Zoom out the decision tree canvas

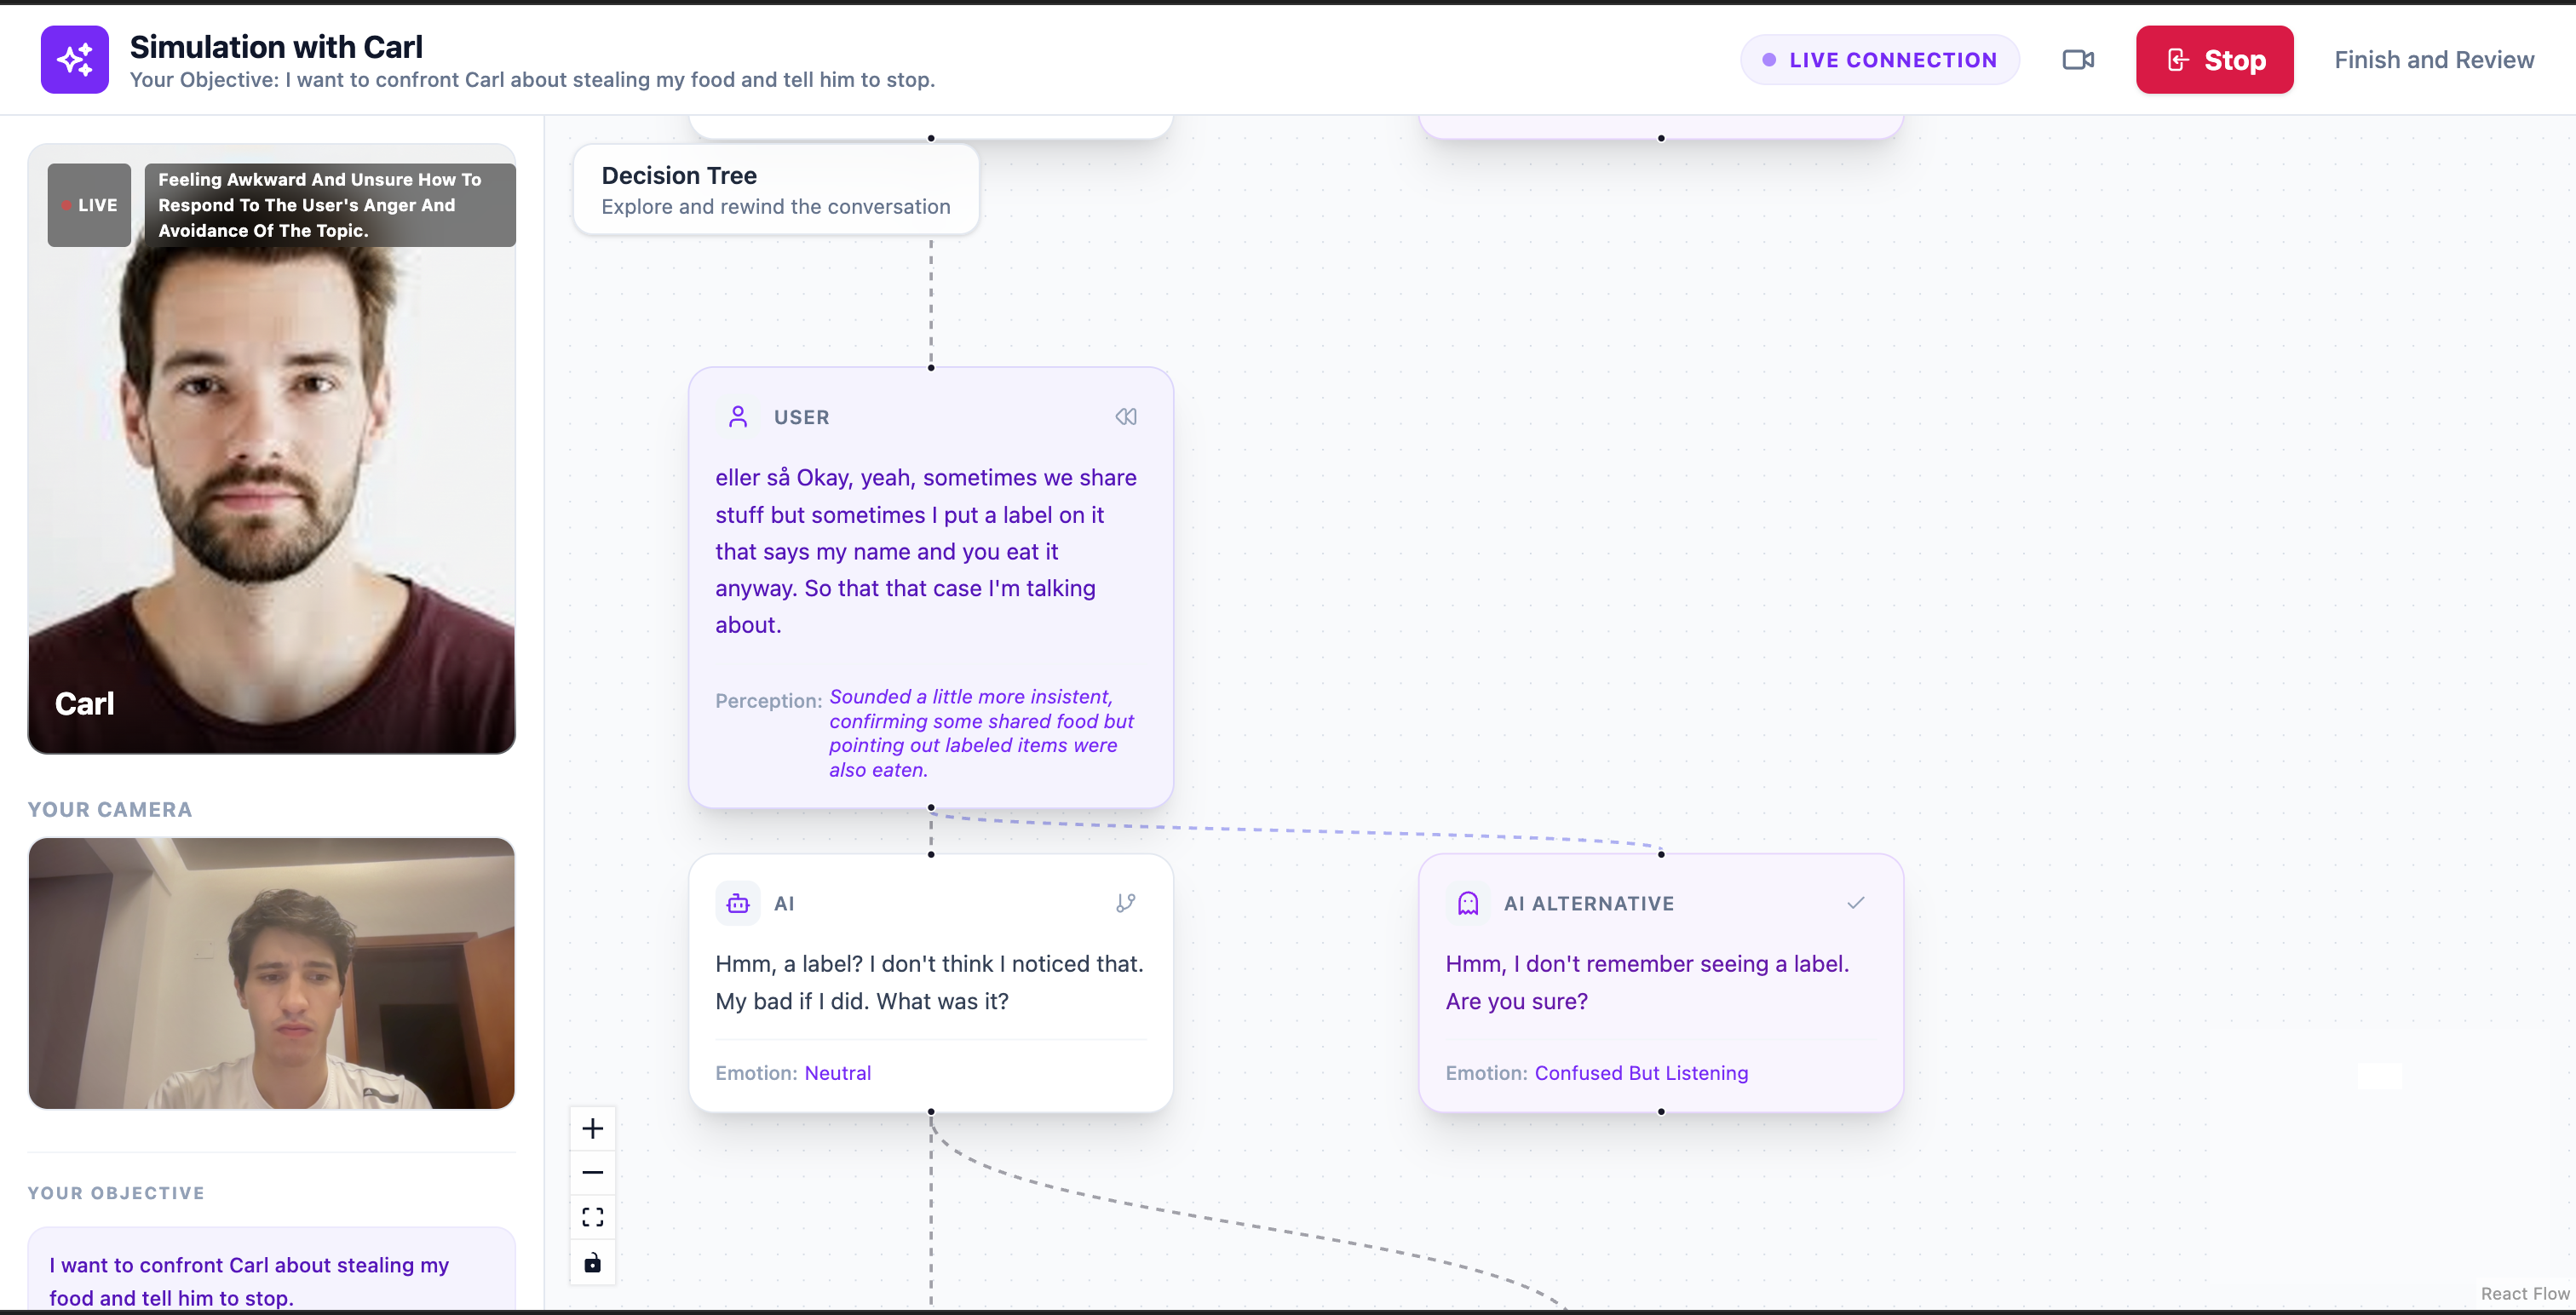coord(593,1173)
